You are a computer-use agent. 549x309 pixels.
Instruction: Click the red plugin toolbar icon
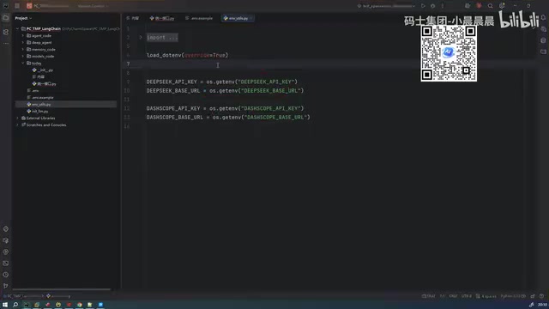pyautogui.click(x=479, y=6)
